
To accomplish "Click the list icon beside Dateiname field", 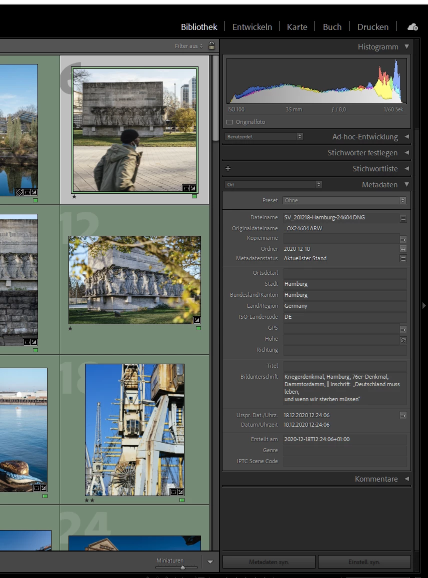I will [403, 218].
